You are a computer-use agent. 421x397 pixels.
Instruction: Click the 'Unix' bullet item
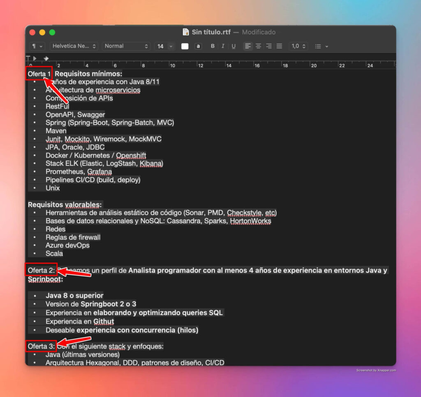(53, 188)
